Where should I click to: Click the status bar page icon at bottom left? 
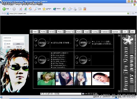(x=1, y=97)
